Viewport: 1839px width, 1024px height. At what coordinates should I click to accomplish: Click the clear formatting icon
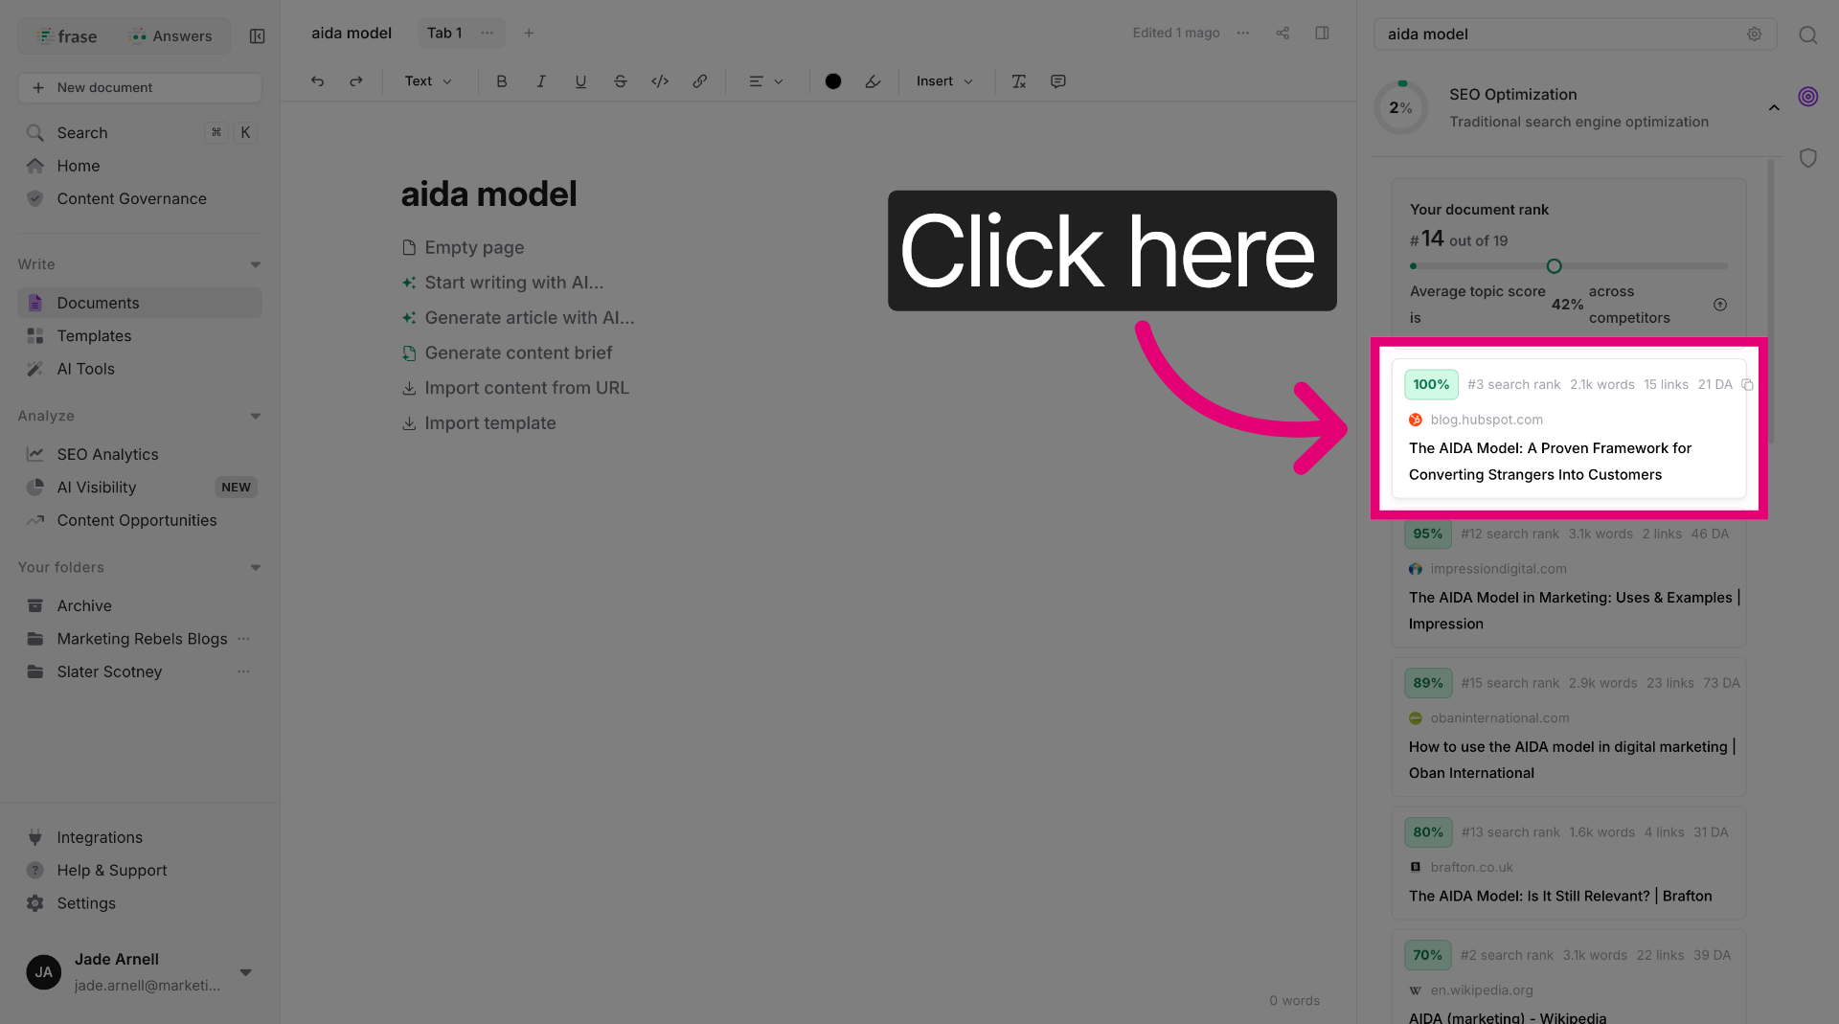(1019, 81)
